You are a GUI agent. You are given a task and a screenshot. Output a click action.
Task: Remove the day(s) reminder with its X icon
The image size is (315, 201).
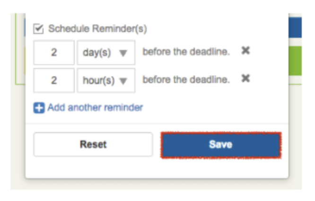[245, 50]
